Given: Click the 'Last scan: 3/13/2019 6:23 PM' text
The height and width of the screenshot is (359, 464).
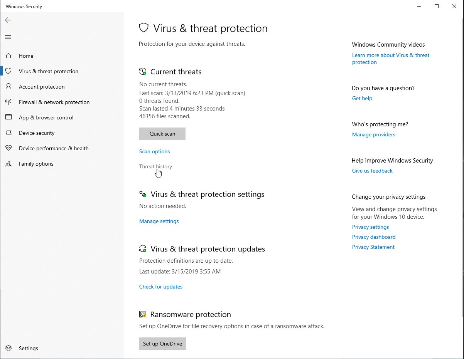Looking at the screenshot, I should point(192,93).
